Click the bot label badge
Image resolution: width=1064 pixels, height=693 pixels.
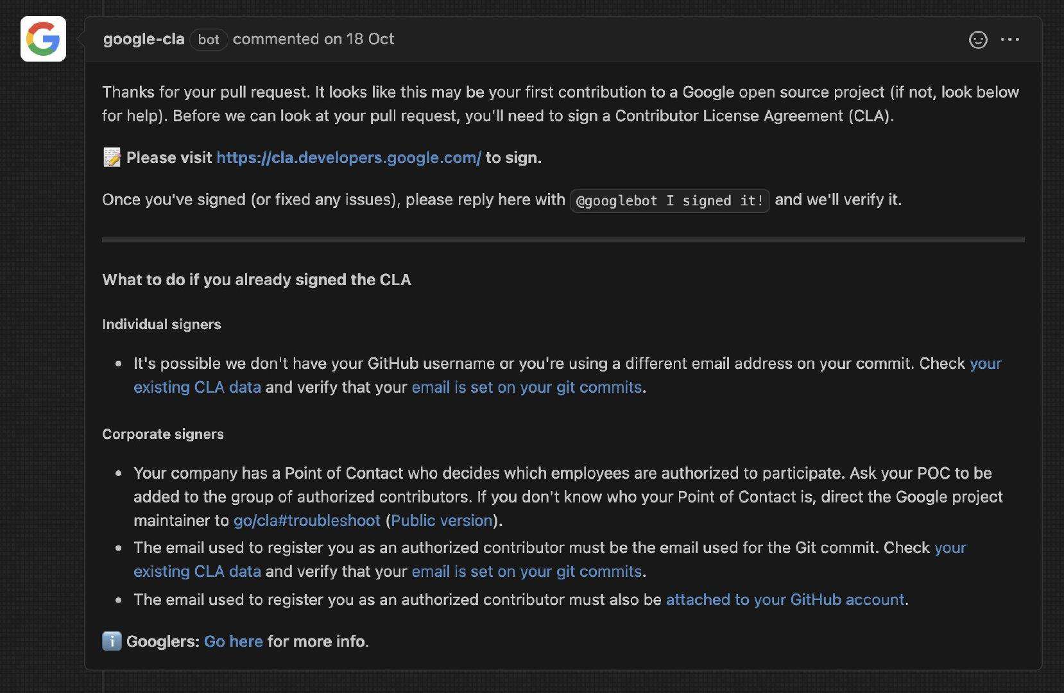[x=209, y=40]
